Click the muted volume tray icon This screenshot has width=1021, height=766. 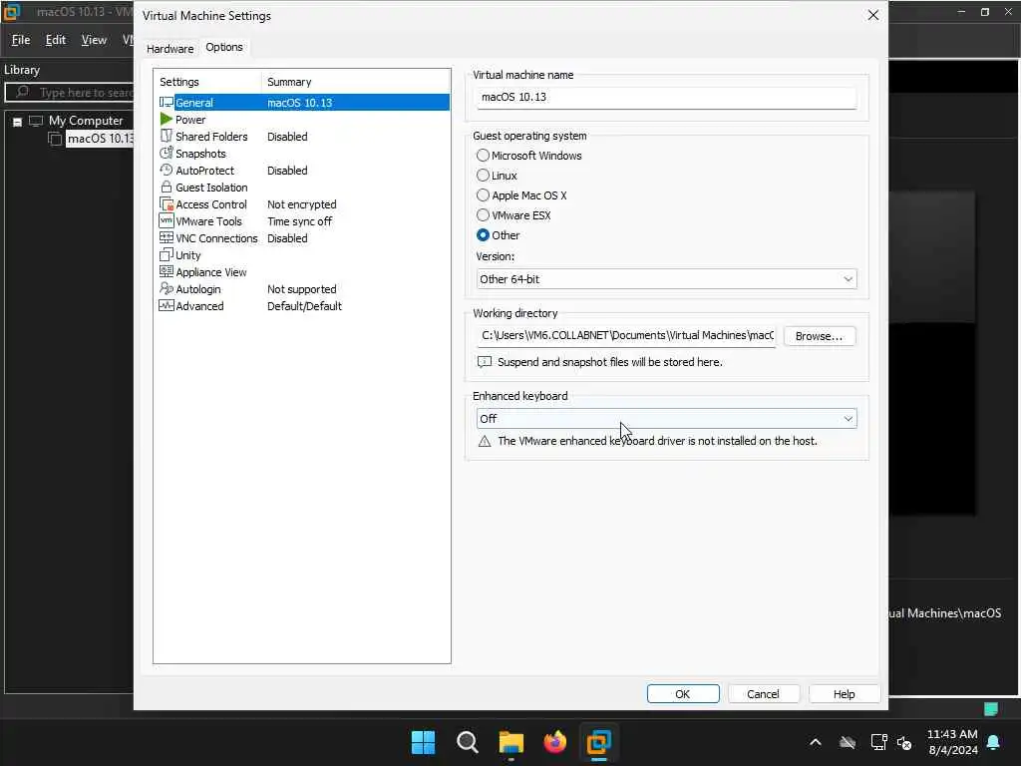(904, 742)
